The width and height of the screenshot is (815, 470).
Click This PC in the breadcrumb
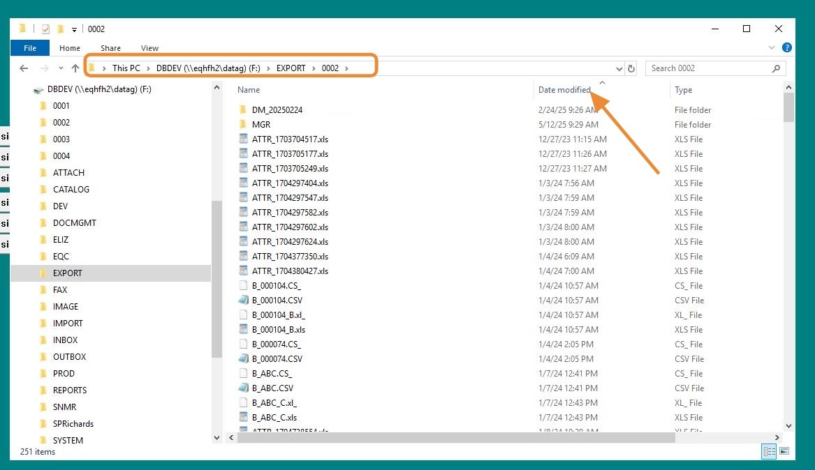pos(126,68)
